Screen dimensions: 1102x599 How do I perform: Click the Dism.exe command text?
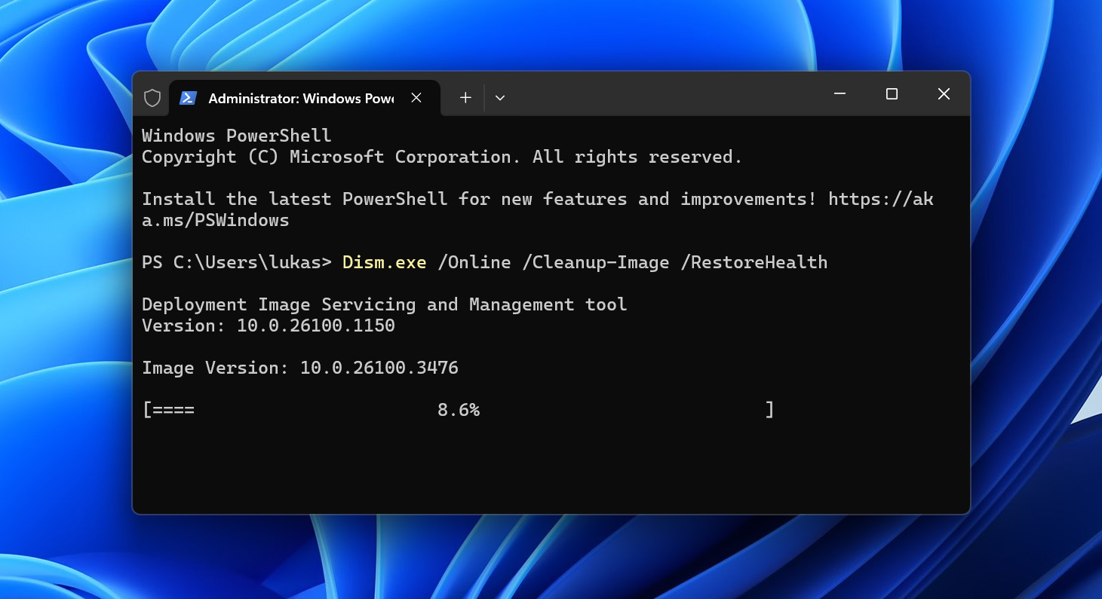[385, 262]
